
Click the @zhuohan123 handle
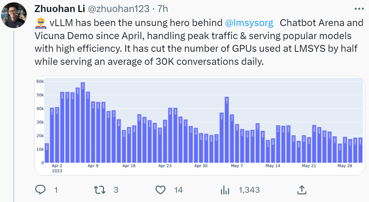(119, 9)
